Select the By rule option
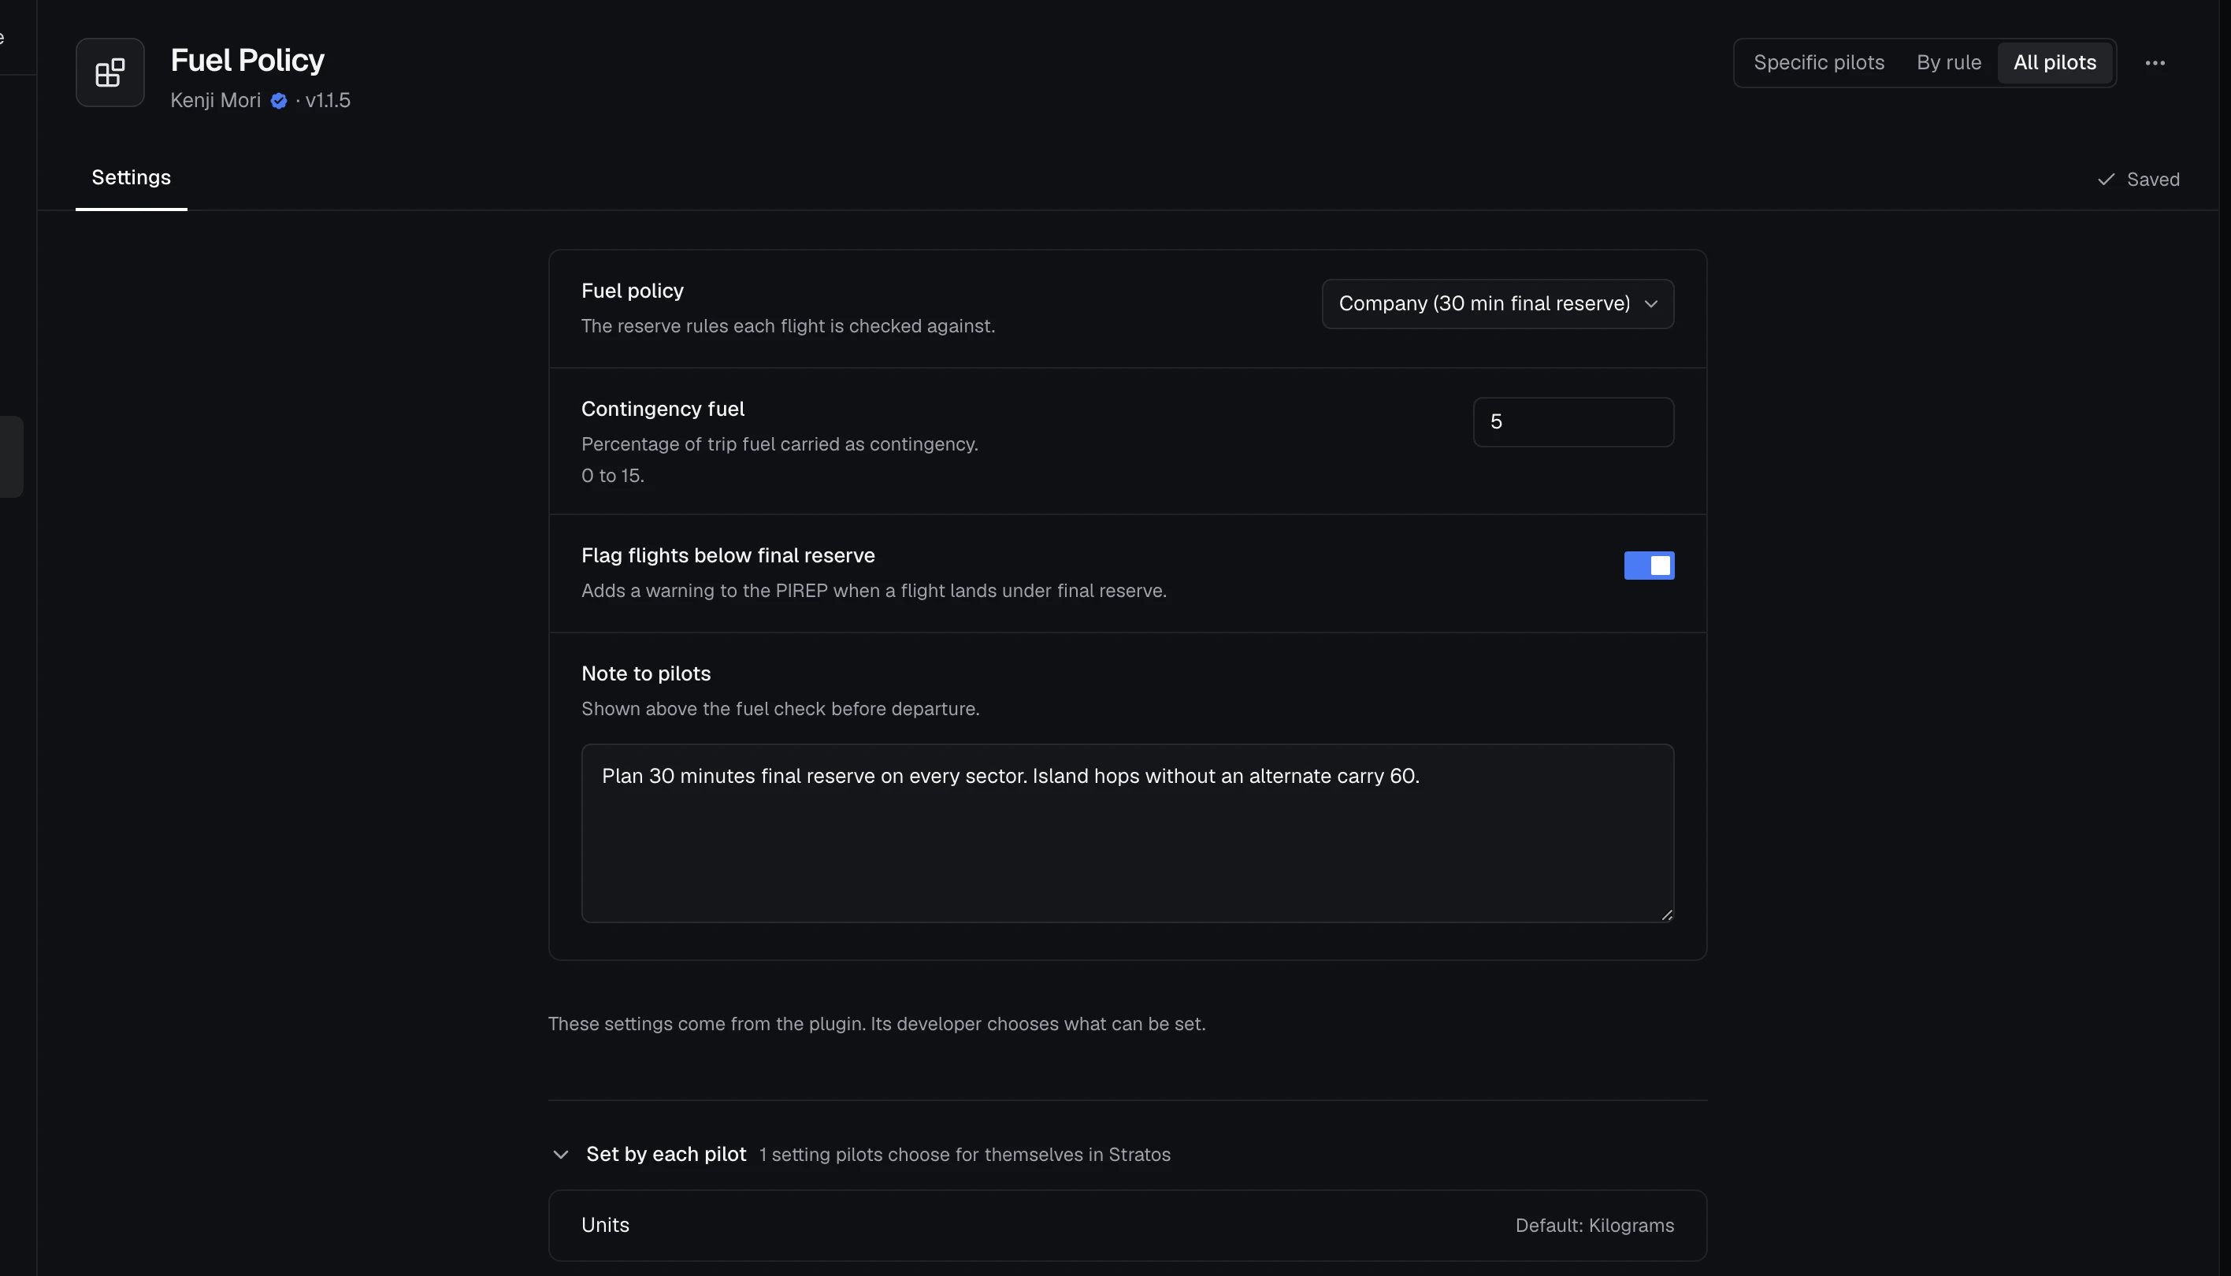Viewport: 2231px width, 1276px height. click(1948, 63)
